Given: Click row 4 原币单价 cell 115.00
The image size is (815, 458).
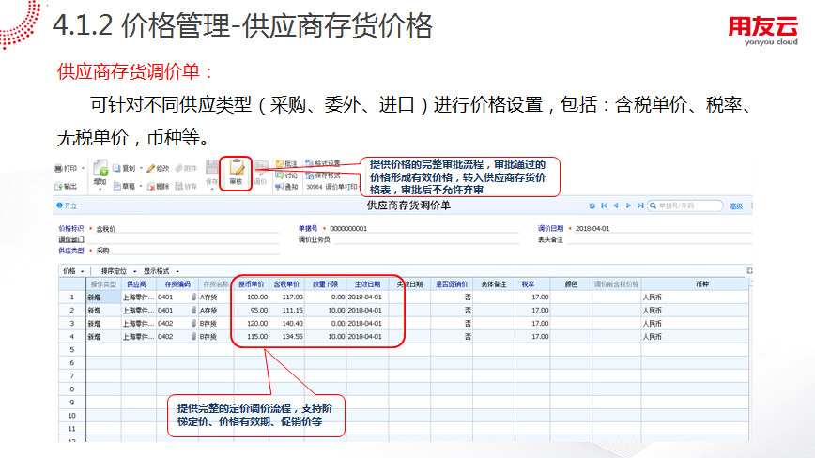Looking at the screenshot, I should pos(252,337).
